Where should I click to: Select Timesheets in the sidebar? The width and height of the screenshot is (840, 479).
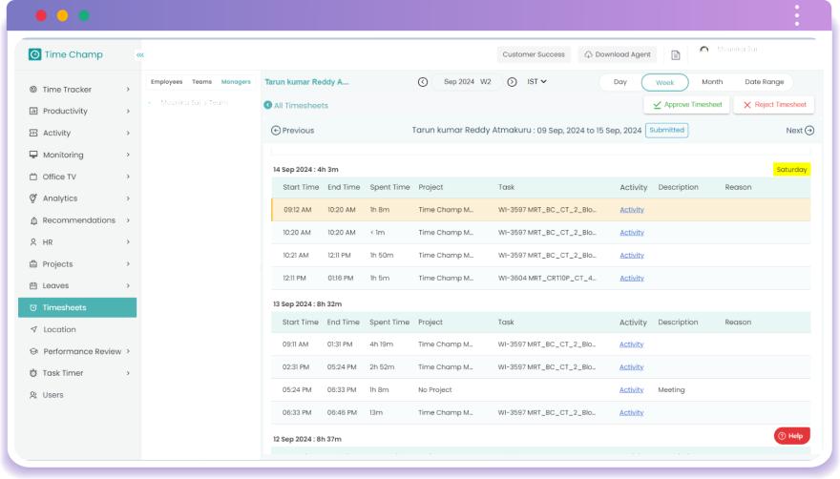click(x=77, y=307)
